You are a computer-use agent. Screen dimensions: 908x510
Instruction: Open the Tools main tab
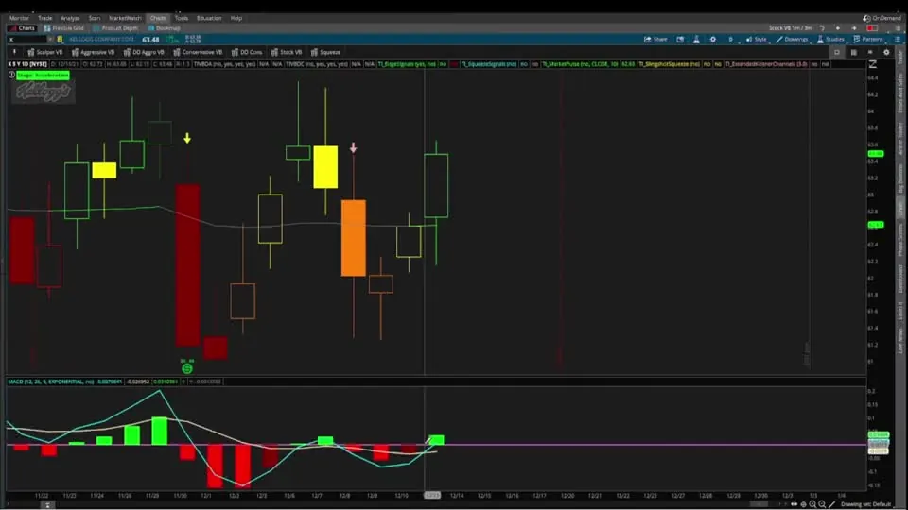click(x=182, y=18)
